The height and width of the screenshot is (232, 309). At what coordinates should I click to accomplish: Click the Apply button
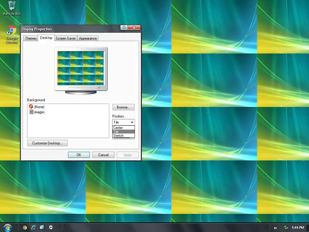[x=128, y=155]
